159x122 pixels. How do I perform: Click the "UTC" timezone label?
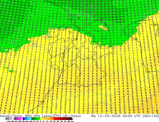(137, 116)
